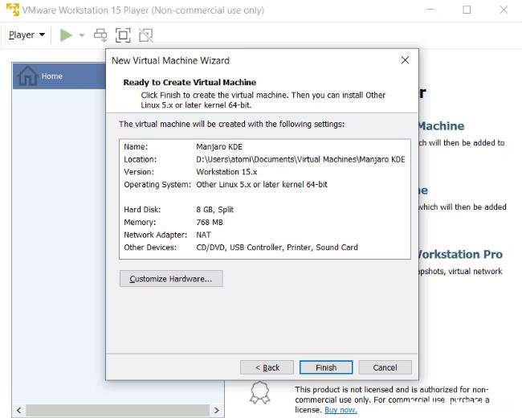Close the New Virtual Machine Wizard
The image size is (522, 418).
tap(405, 60)
